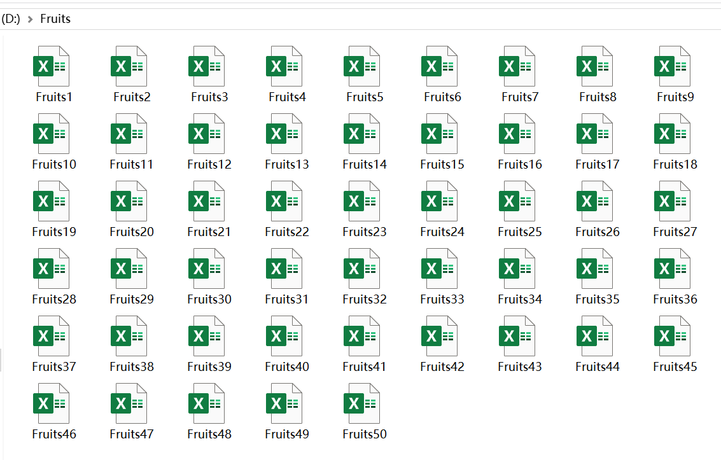Screen dimensions: 721x460
Task: Select the Fruits32 Excel file icon
Action: tap(362, 269)
